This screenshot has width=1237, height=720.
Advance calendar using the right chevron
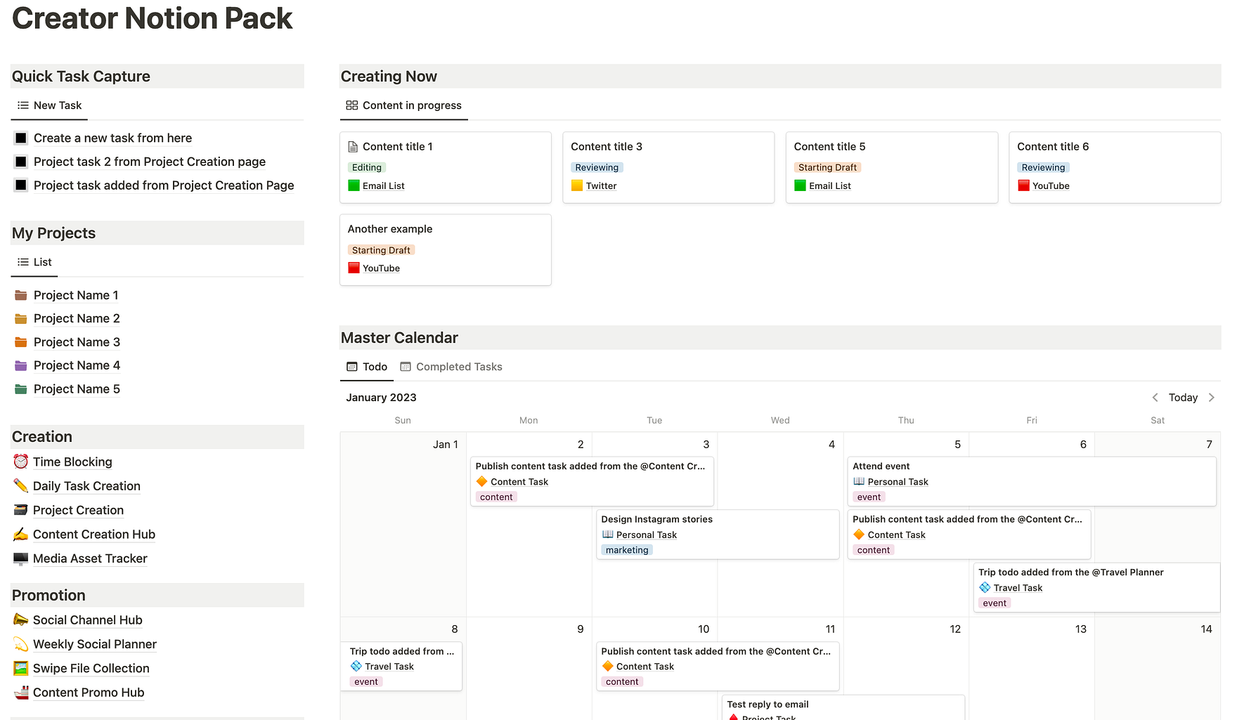(x=1211, y=398)
